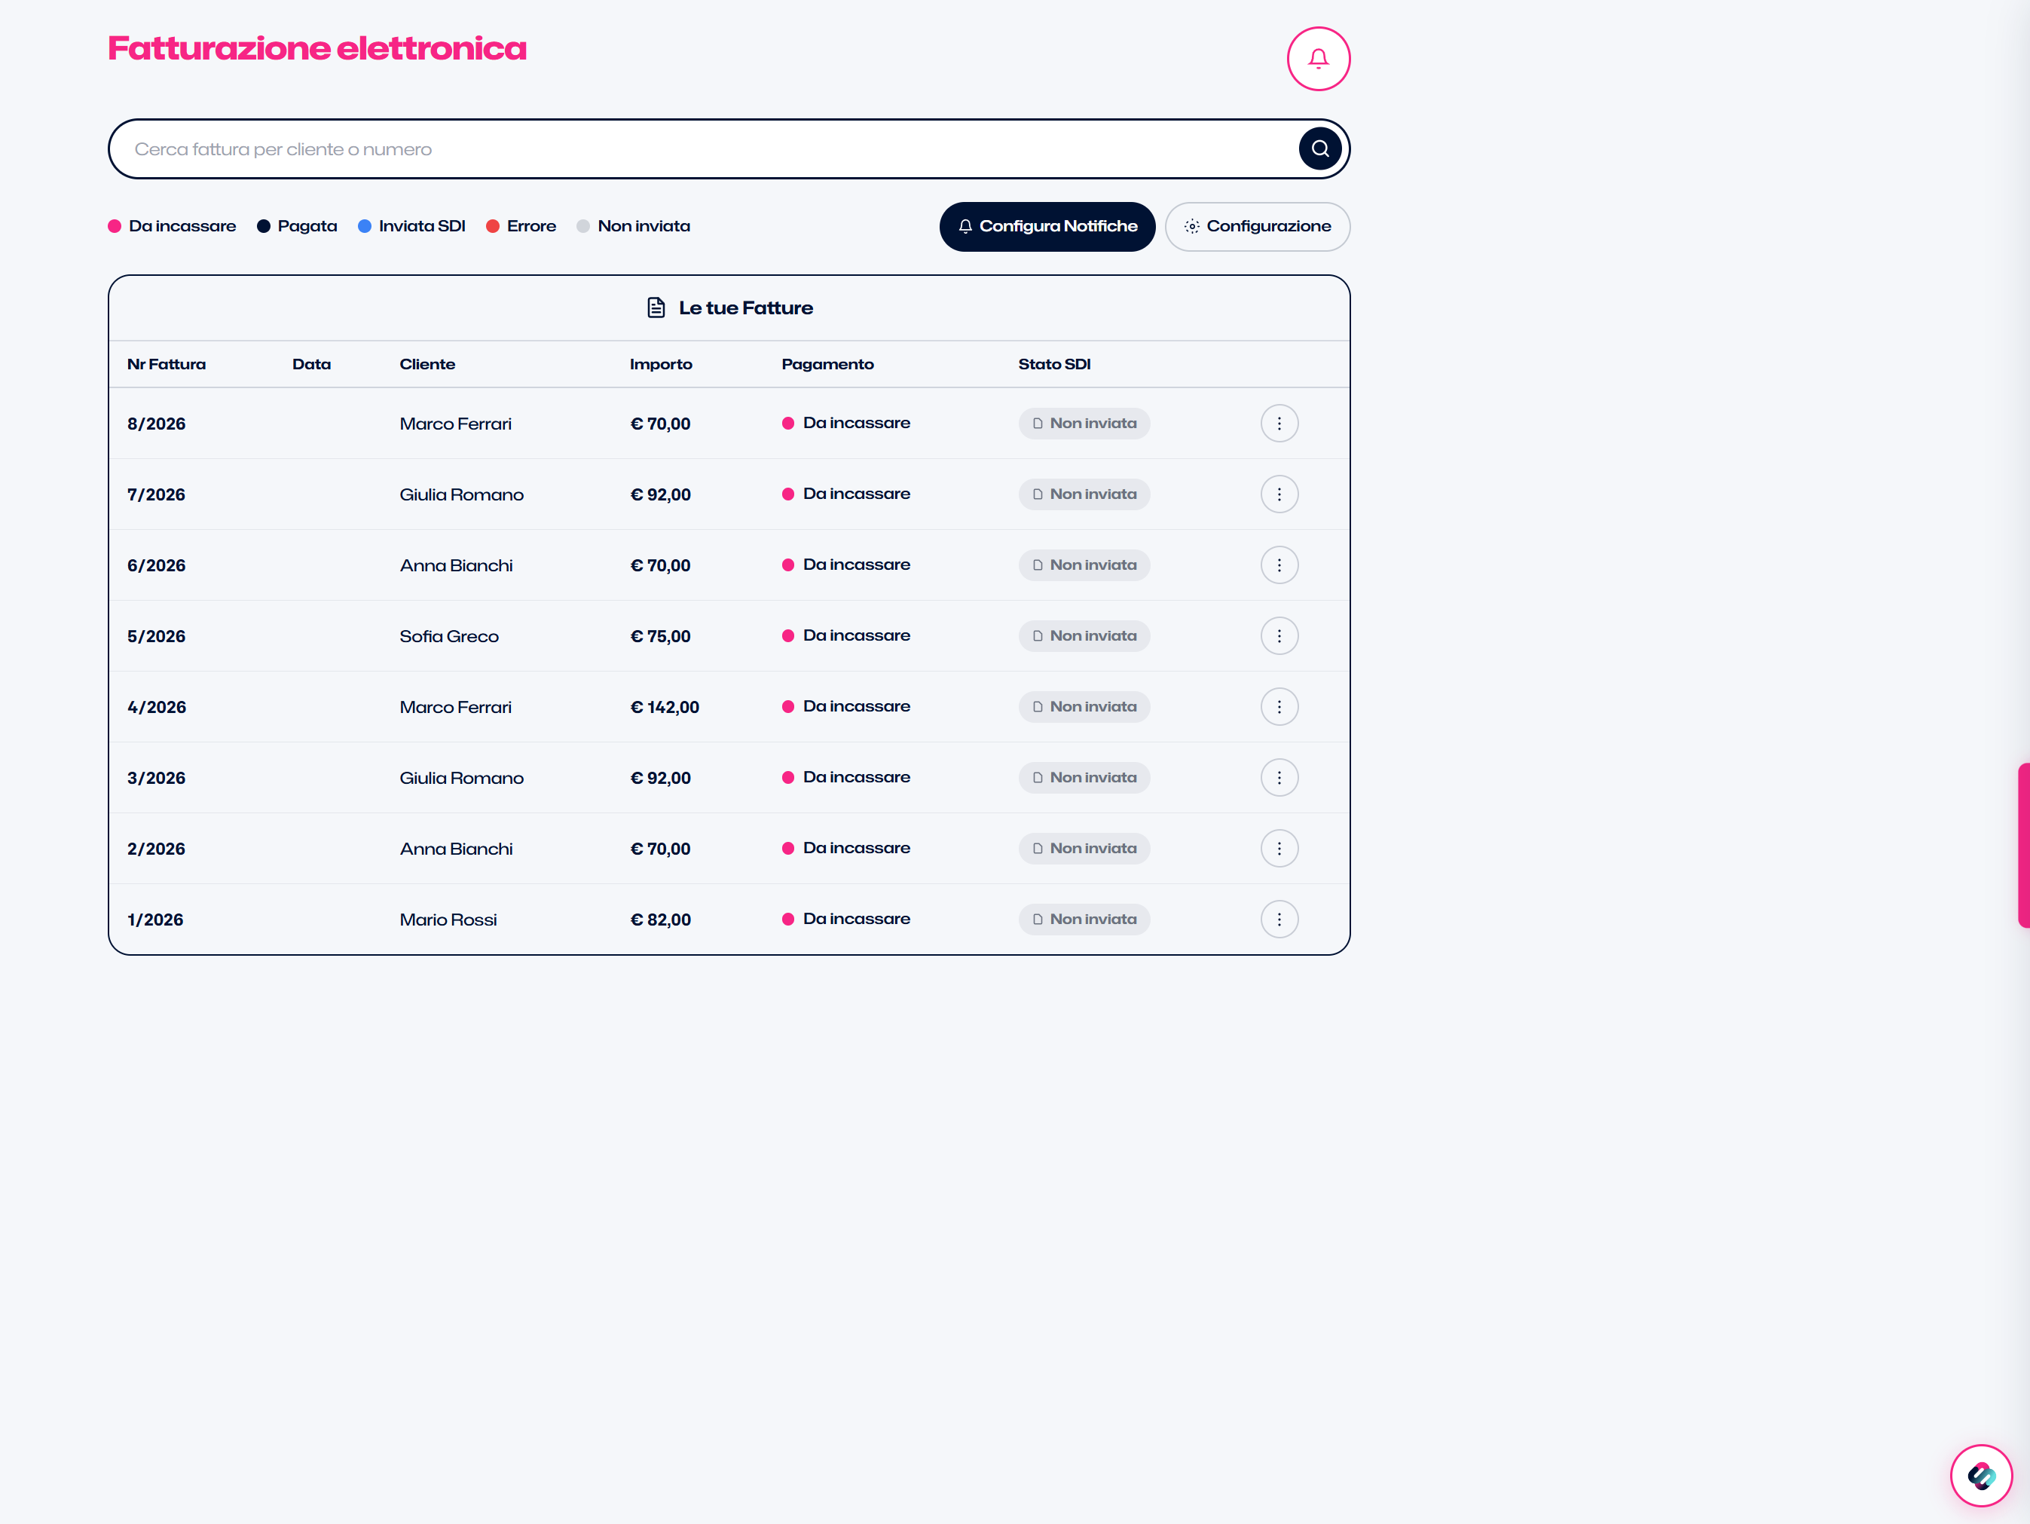Screen dimensions: 2030x1524
Task: Click client Giulia Romano in invoice 3/2026 row
Action: (462, 778)
